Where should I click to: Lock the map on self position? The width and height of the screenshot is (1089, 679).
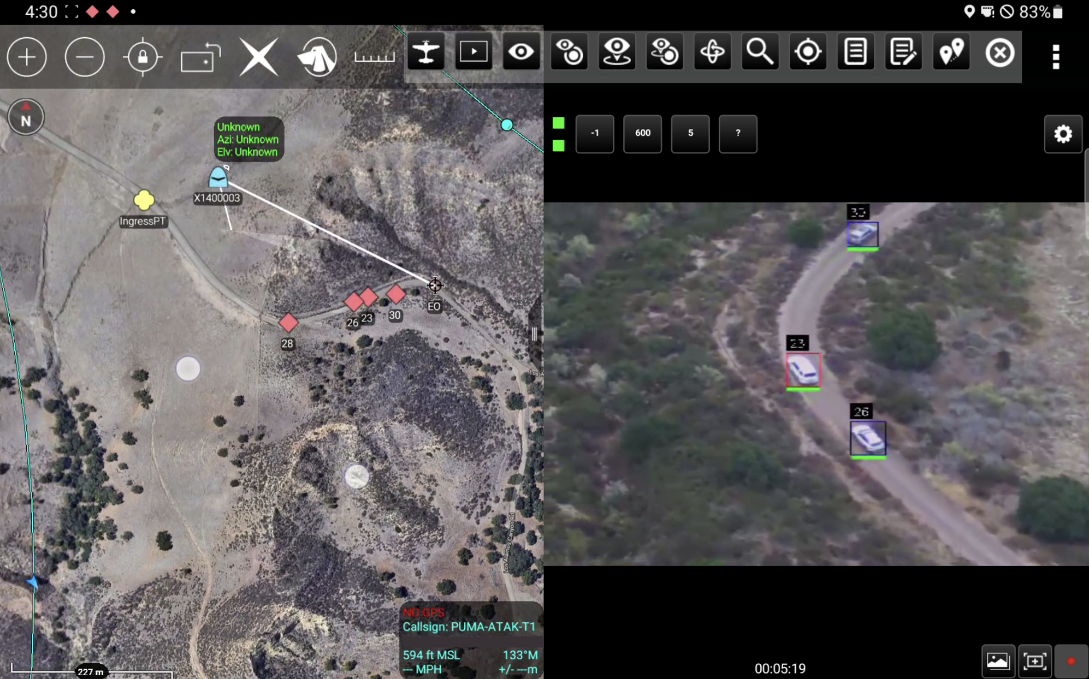pyautogui.click(x=142, y=57)
